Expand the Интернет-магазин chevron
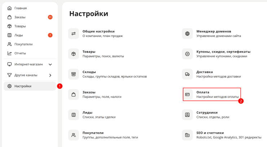 click(50, 64)
